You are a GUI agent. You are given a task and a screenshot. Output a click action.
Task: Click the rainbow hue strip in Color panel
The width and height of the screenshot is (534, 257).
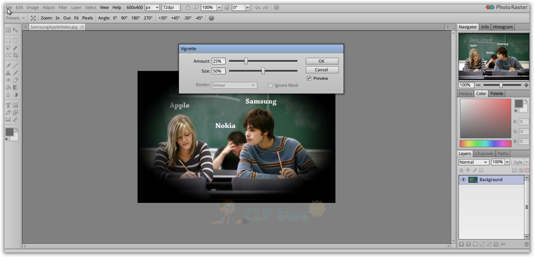486,144
